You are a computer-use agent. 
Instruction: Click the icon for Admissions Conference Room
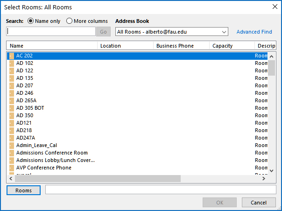(12, 153)
